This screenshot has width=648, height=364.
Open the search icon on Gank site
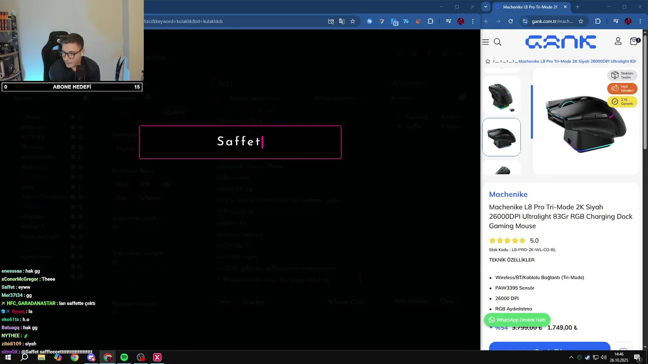498,42
